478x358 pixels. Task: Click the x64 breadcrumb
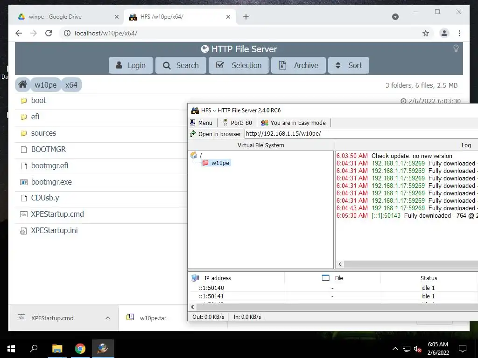(x=71, y=85)
